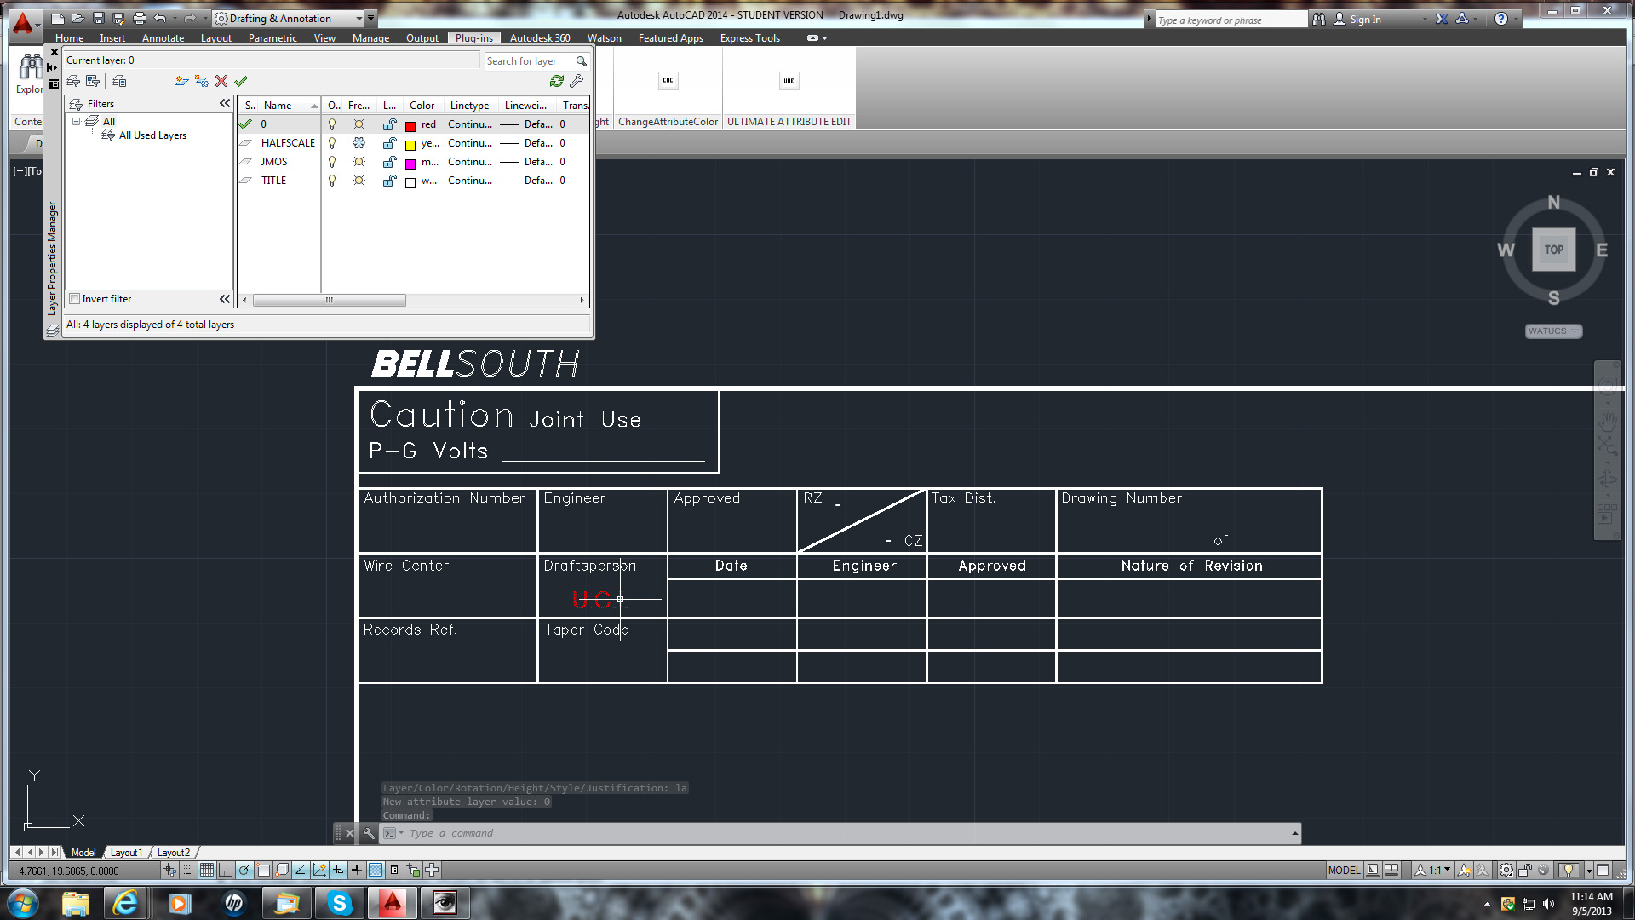Open layer Settings wrench icon
The height and width of the screenshot is (920, 1635).
pos(577,81)
